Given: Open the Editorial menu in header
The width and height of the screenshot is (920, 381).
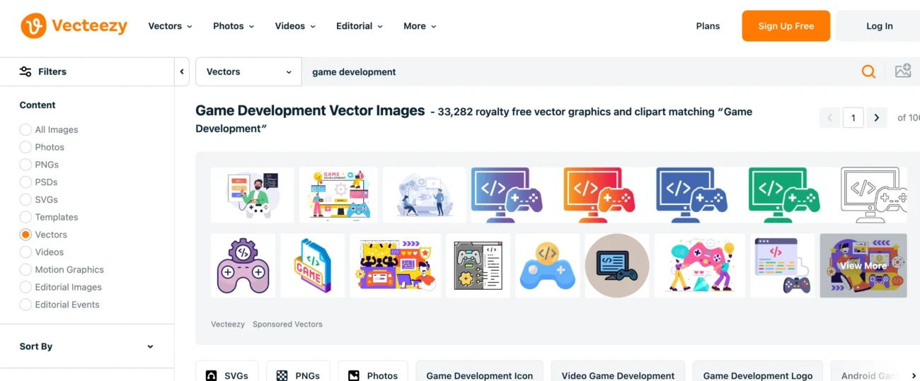Looking at the screenshot, I should click(360, 26).
